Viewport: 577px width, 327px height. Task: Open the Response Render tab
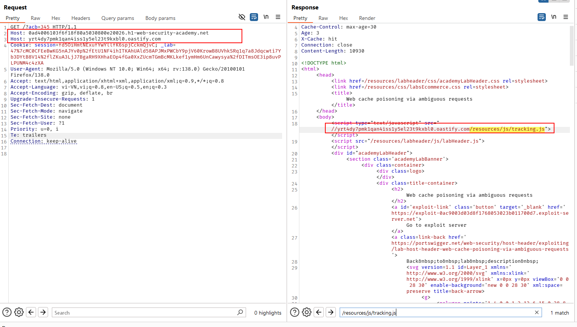367,18
